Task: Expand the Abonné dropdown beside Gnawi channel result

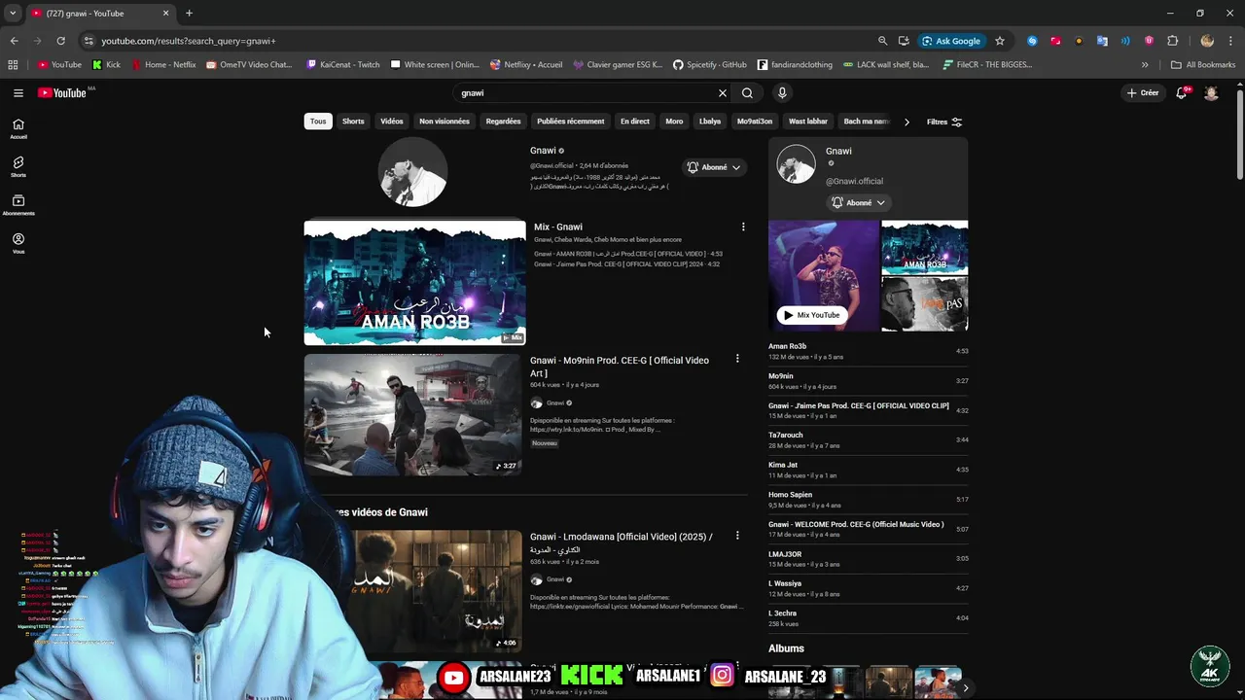Action: 714,167
